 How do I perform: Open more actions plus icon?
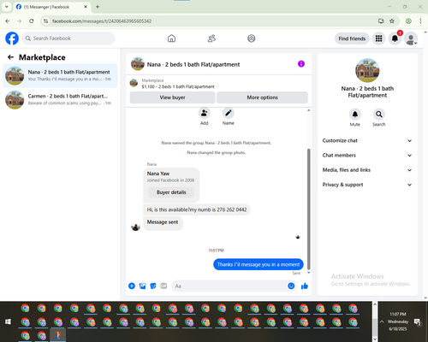point(132,286)
